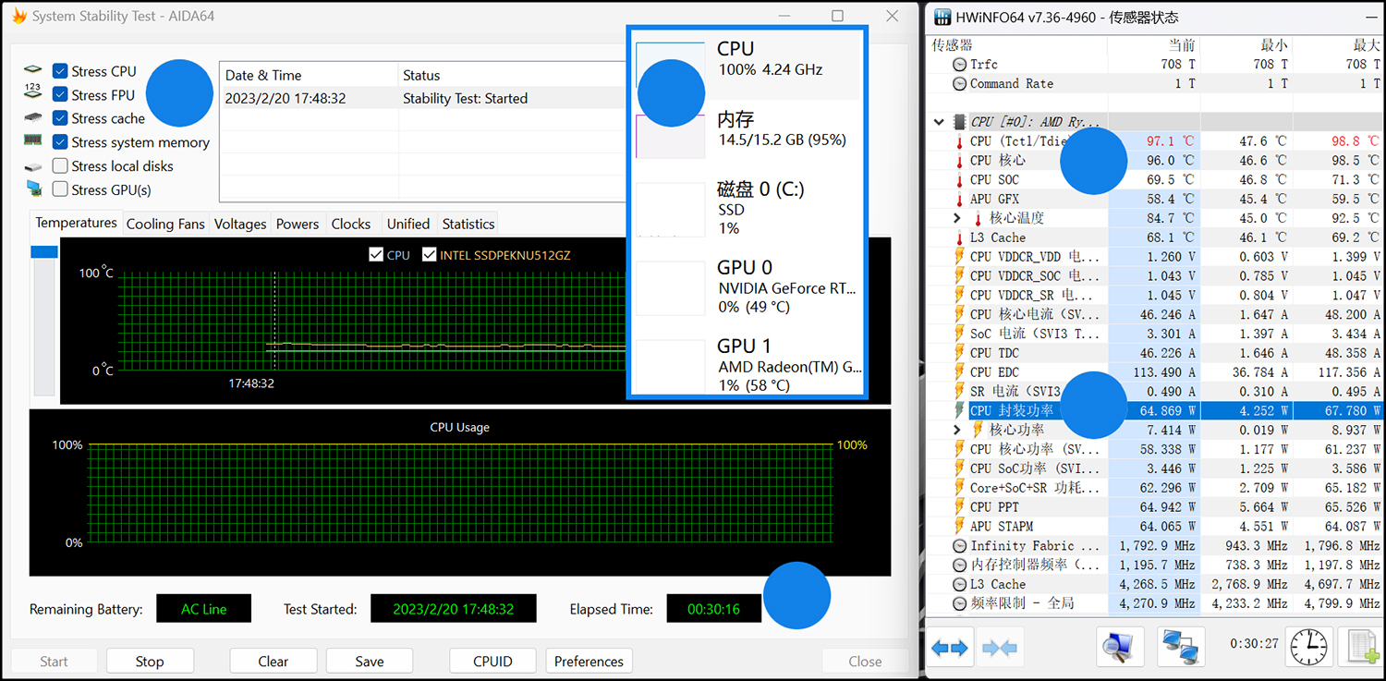This screenshot has height=681, width=1386.
Task: Click the Elapsed Time value 00:30:16
Action: (x=713, y=609)
